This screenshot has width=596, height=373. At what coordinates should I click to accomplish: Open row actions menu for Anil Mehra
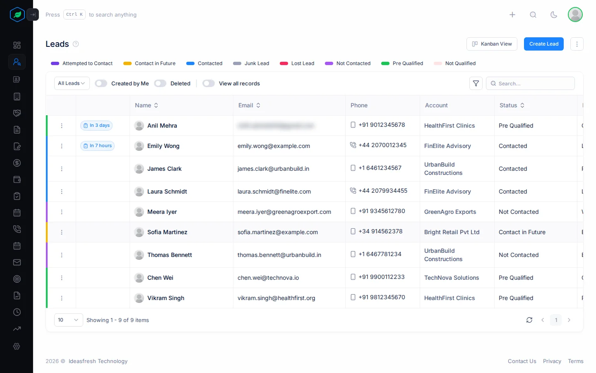62,126
